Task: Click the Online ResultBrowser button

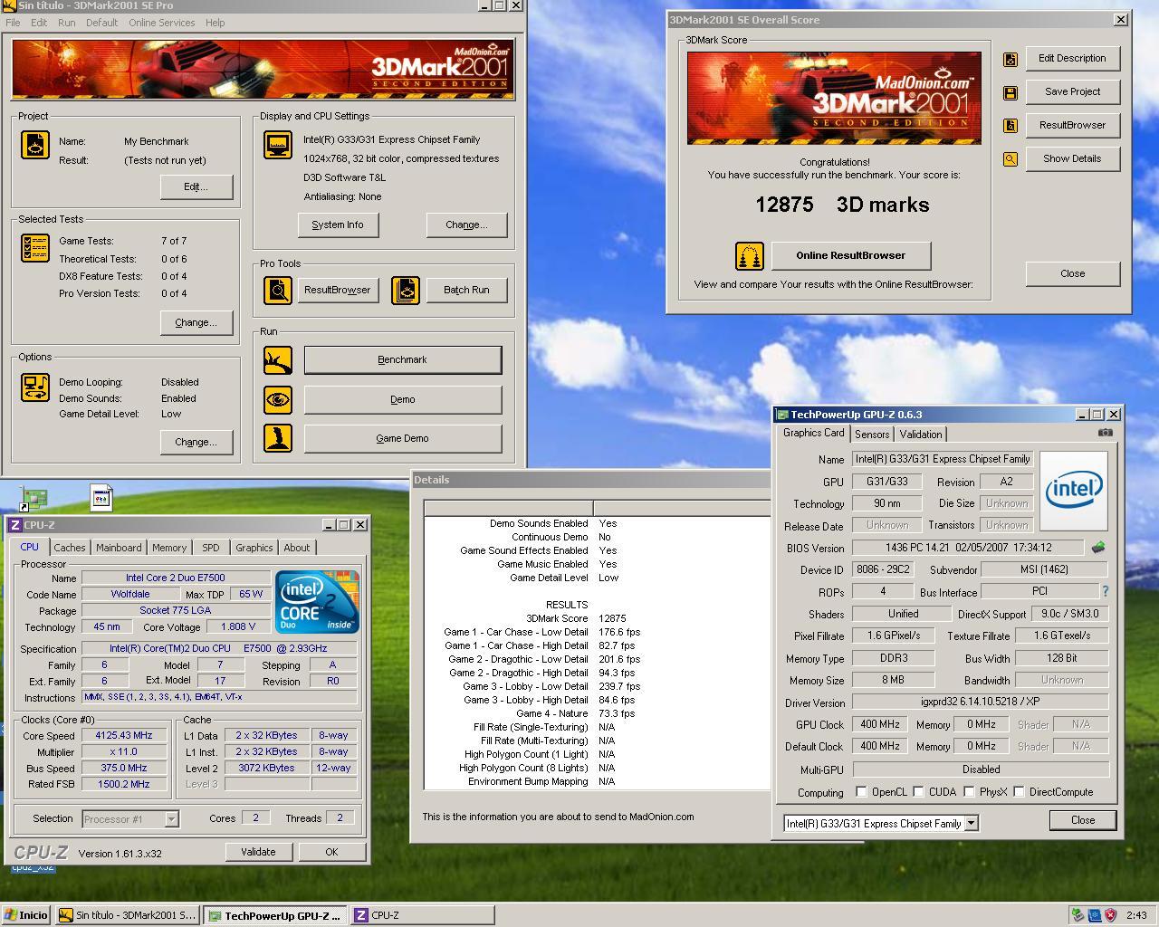Action: (x=850, y=256)
